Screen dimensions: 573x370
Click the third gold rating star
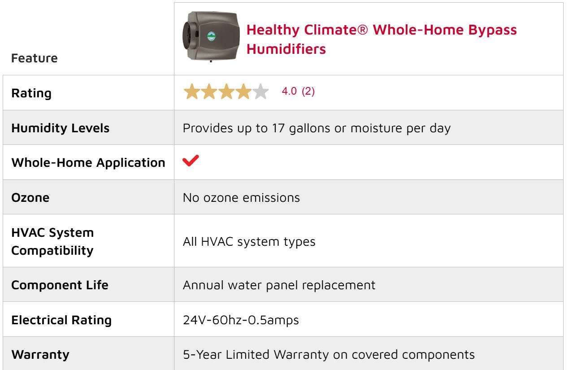coord(225,92)
